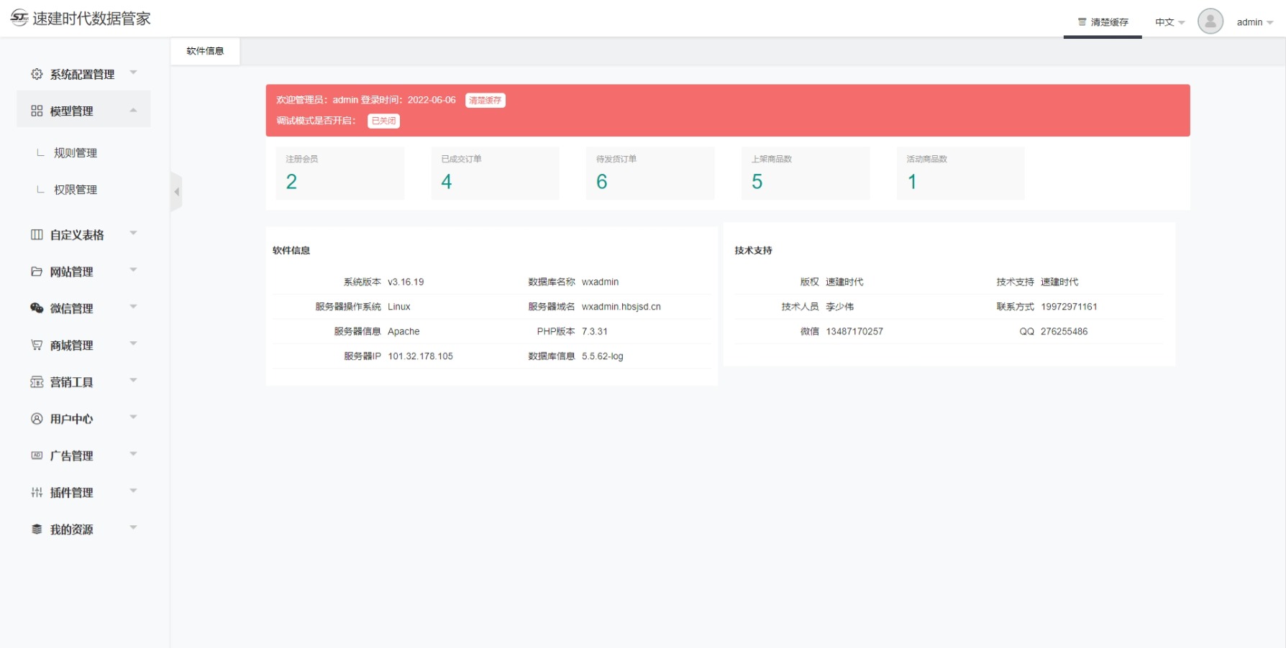
Task: Click the 清楚缓存 badge in red banner
Action: click(485, 101)
